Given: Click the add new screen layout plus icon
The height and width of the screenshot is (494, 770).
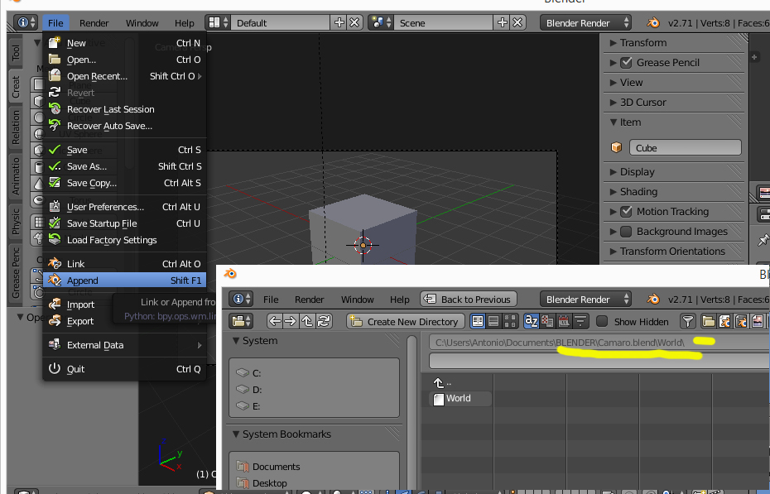Looking at the screenshot, I should pyautogui.click(x=339, y=23).
